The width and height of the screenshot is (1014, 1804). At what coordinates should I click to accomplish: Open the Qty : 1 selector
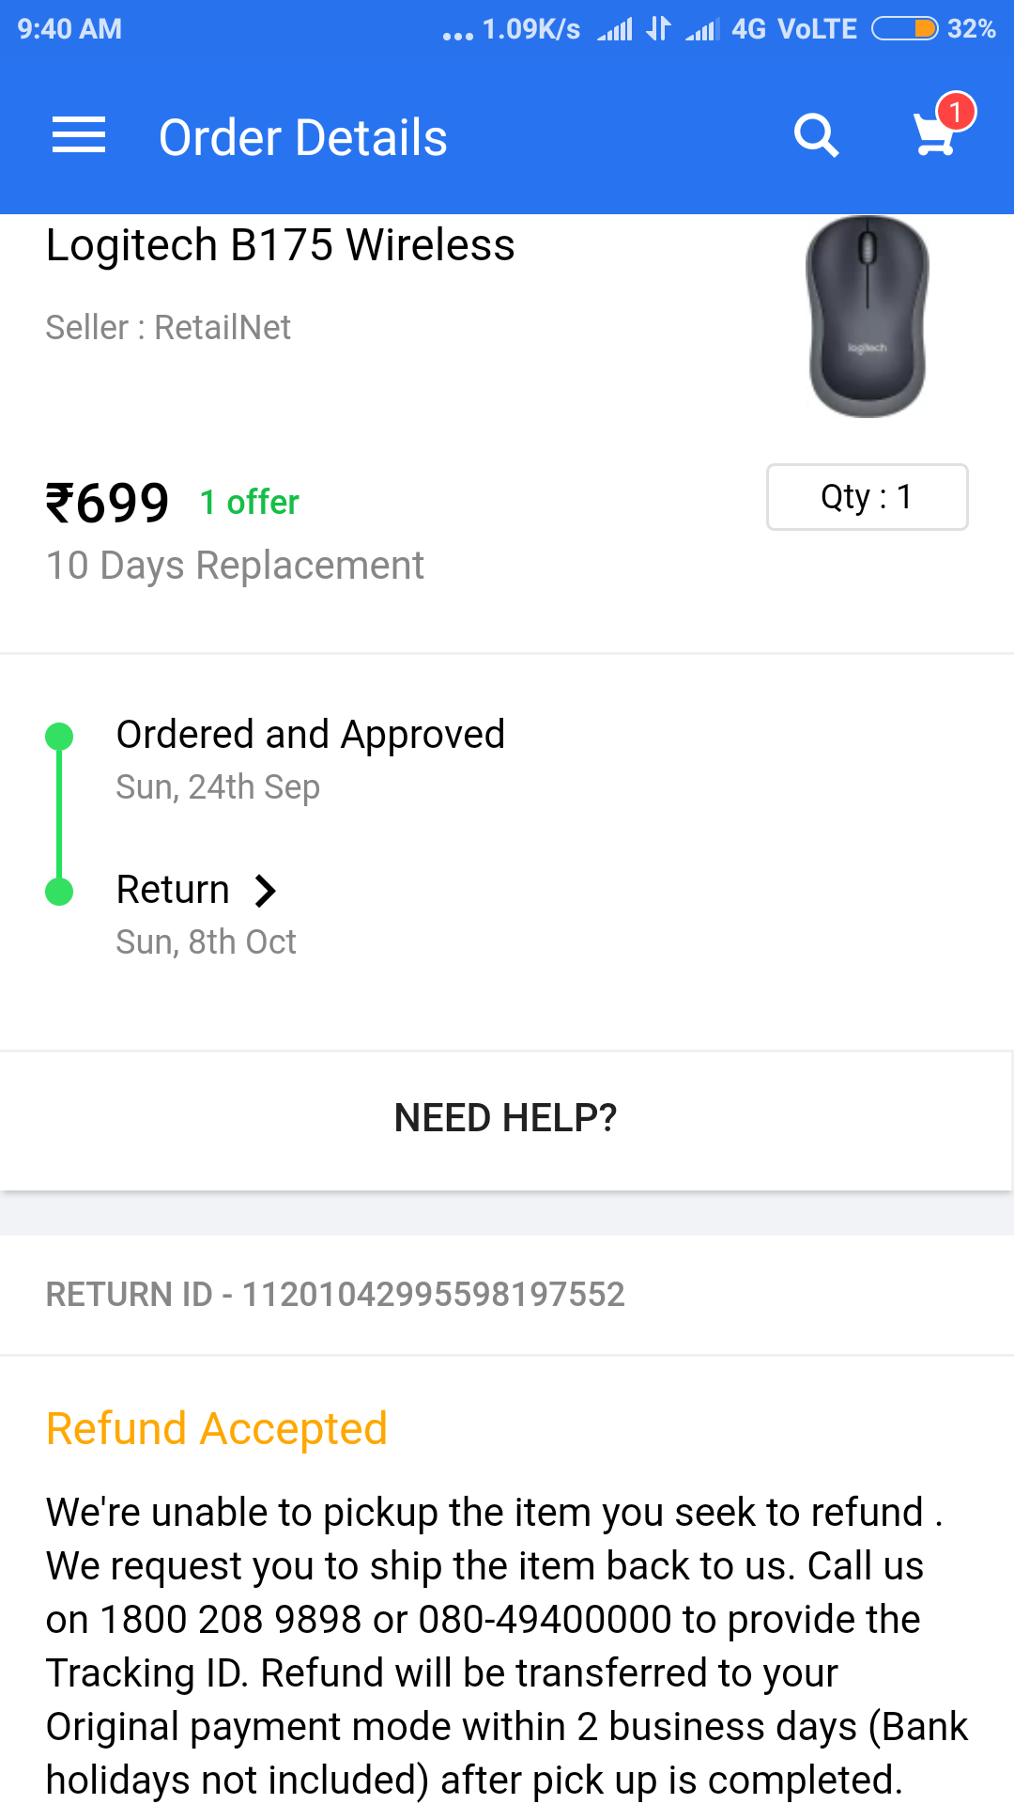tap(867, 497)
